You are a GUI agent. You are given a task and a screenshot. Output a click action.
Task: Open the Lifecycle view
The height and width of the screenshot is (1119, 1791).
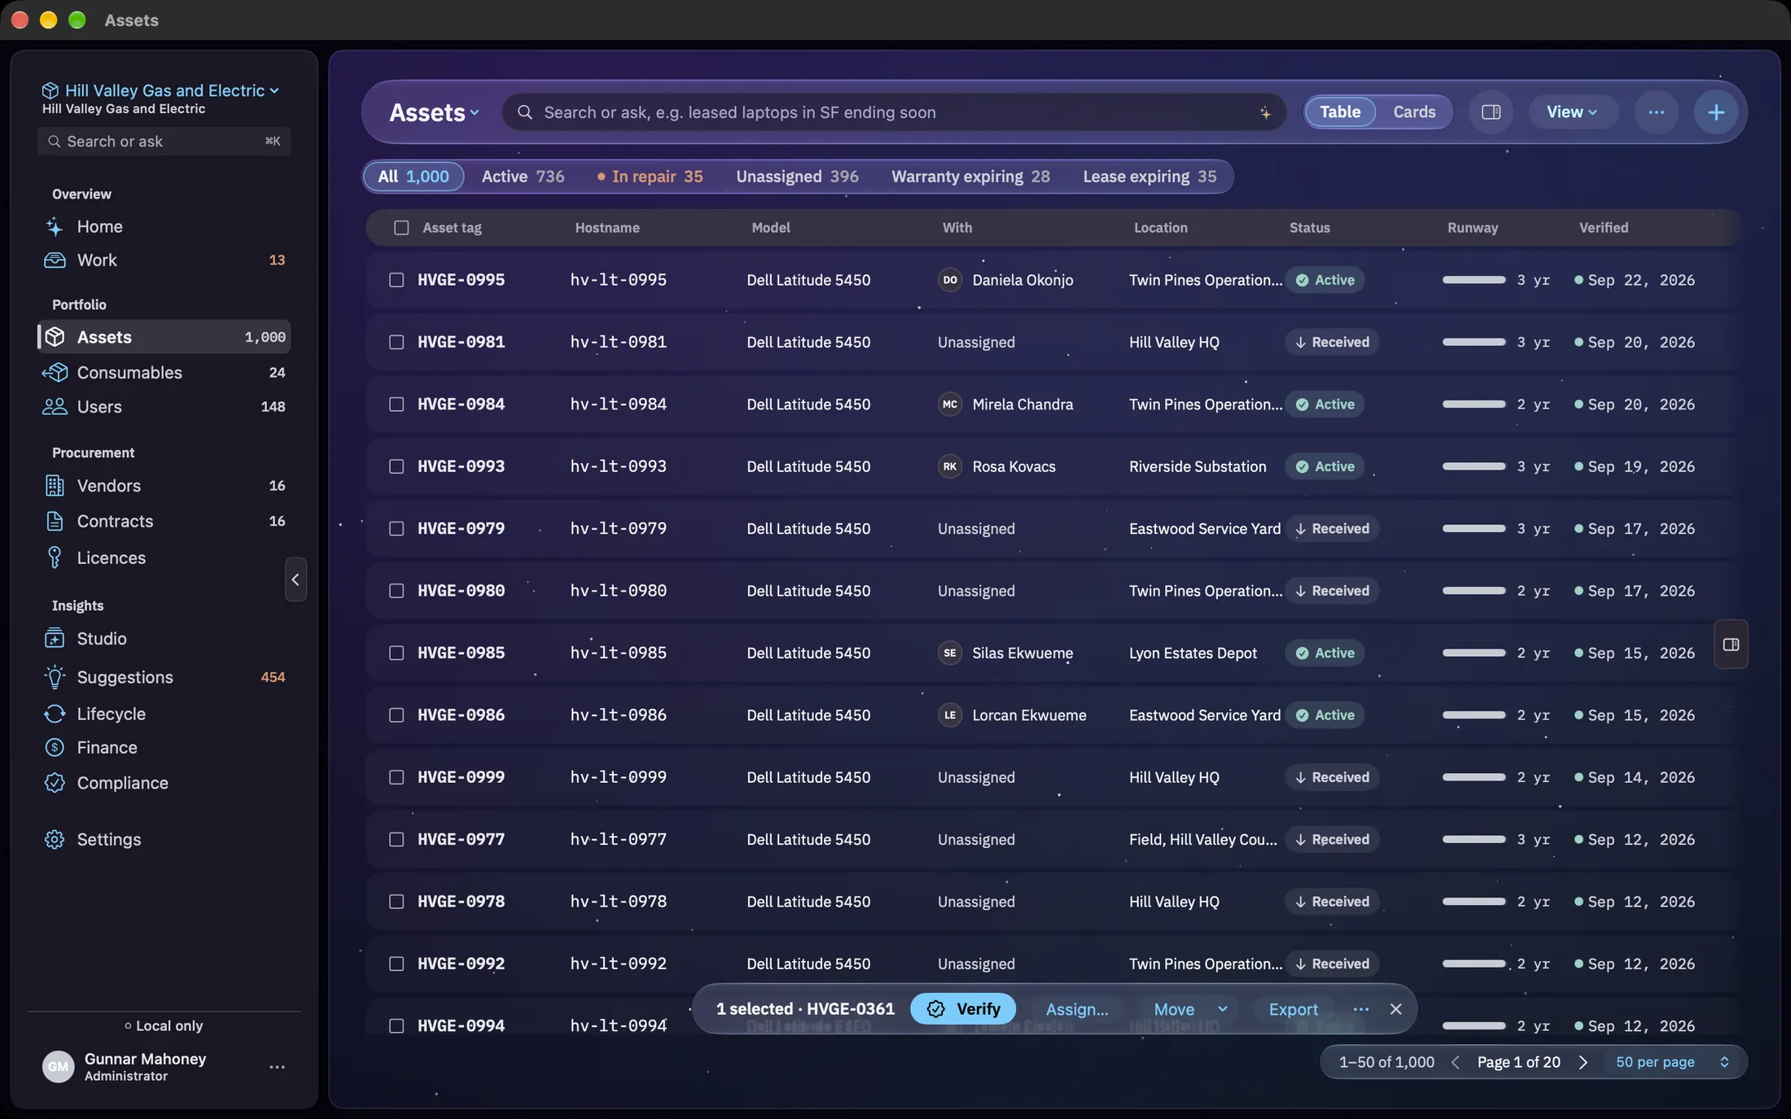[164, 714]
